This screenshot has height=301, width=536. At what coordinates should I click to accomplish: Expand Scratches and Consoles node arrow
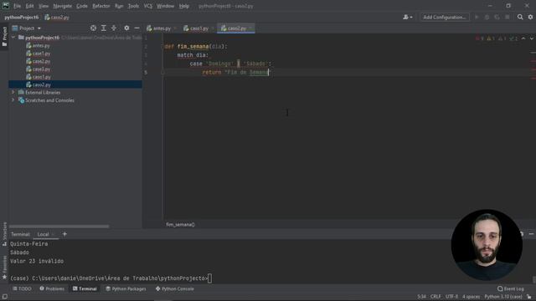pos(13,100)
